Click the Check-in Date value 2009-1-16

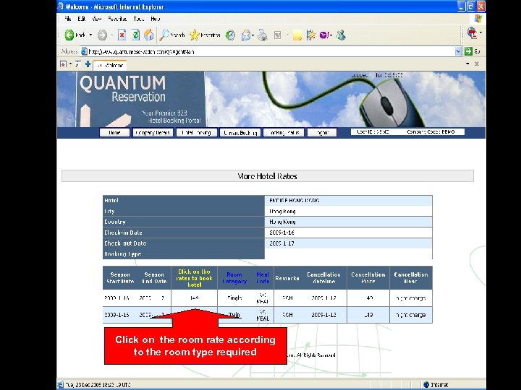click(281, 233)
